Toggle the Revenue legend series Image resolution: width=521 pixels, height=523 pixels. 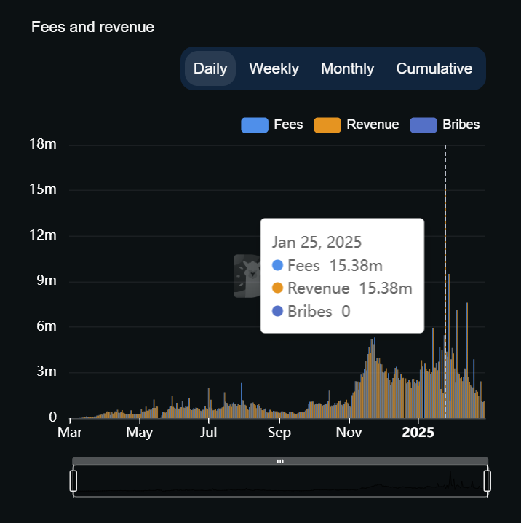(356, 125)
